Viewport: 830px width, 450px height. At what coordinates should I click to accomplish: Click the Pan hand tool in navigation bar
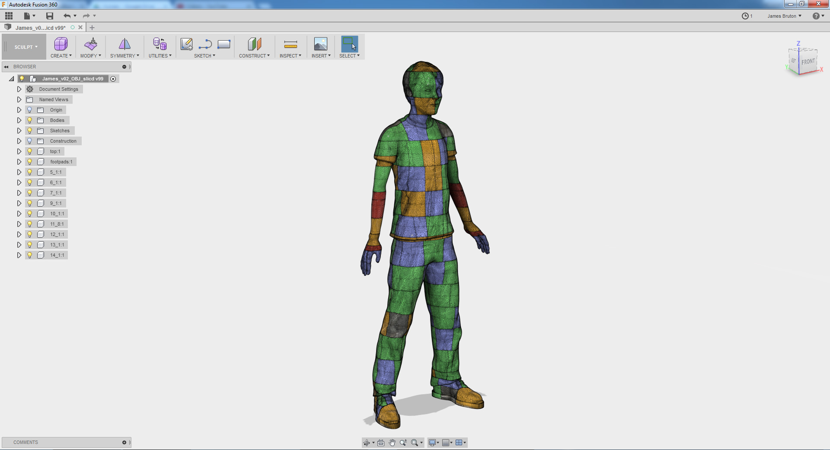(392, 443)
